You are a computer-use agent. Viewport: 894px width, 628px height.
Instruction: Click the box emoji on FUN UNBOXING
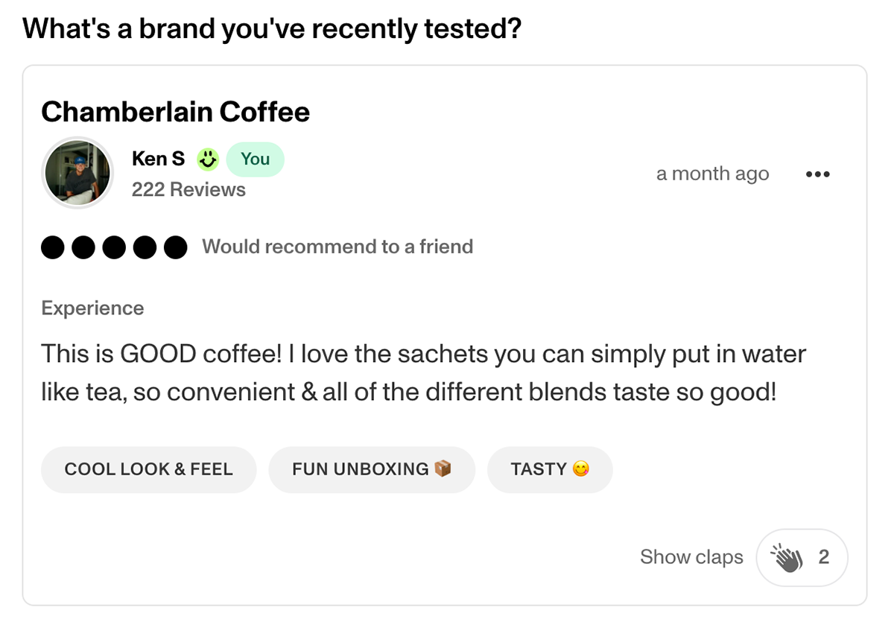click(443, 469)
